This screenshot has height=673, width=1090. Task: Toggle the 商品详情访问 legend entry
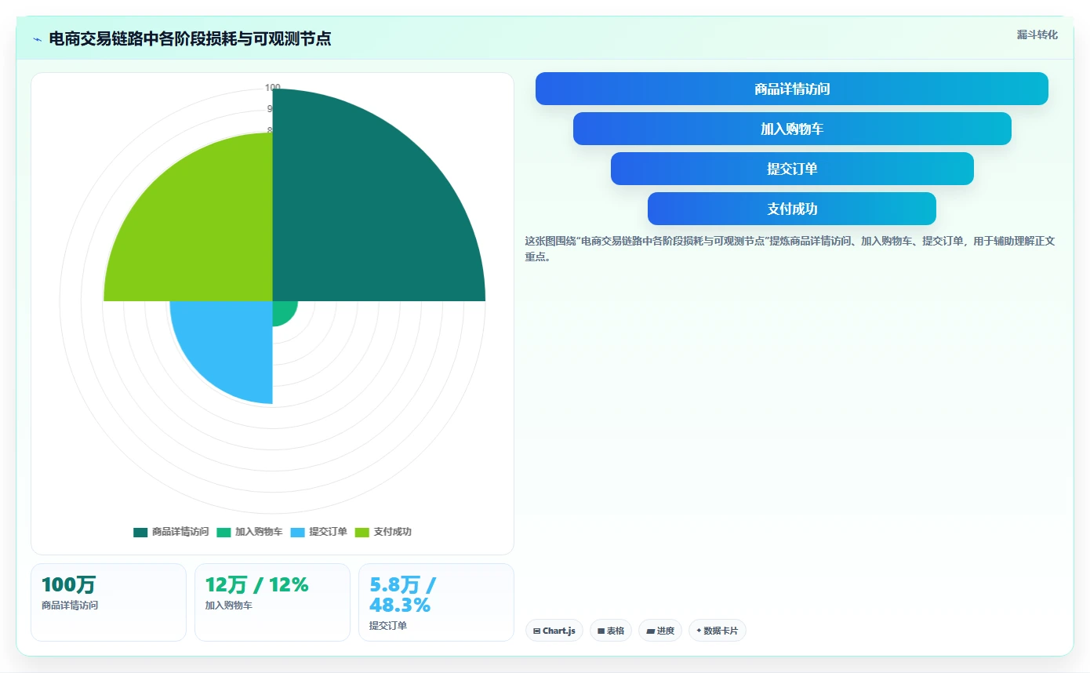point(171,532)
